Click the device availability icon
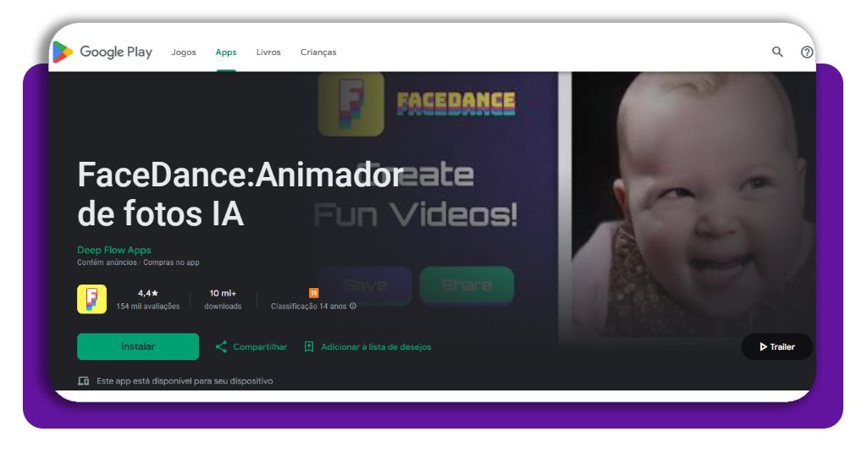The height and width of the screenshot is (454, 867). pyautogui.click(x=83, y=381)
